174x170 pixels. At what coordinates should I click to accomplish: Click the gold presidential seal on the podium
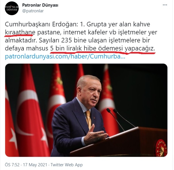[161, 148]
